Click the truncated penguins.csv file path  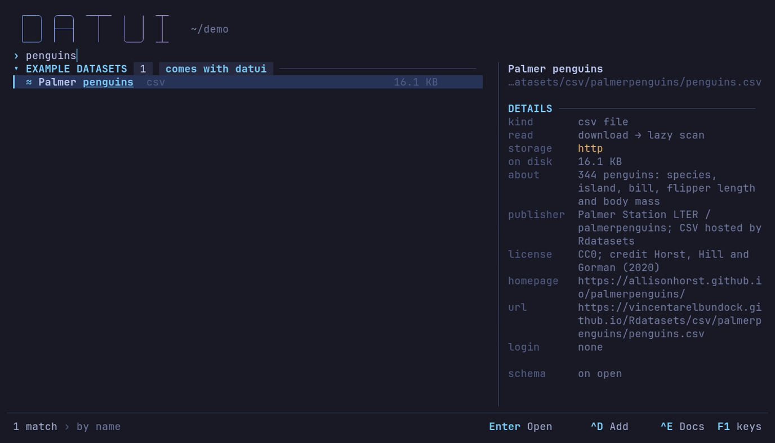pyautogui.click(x=635, y=82)
